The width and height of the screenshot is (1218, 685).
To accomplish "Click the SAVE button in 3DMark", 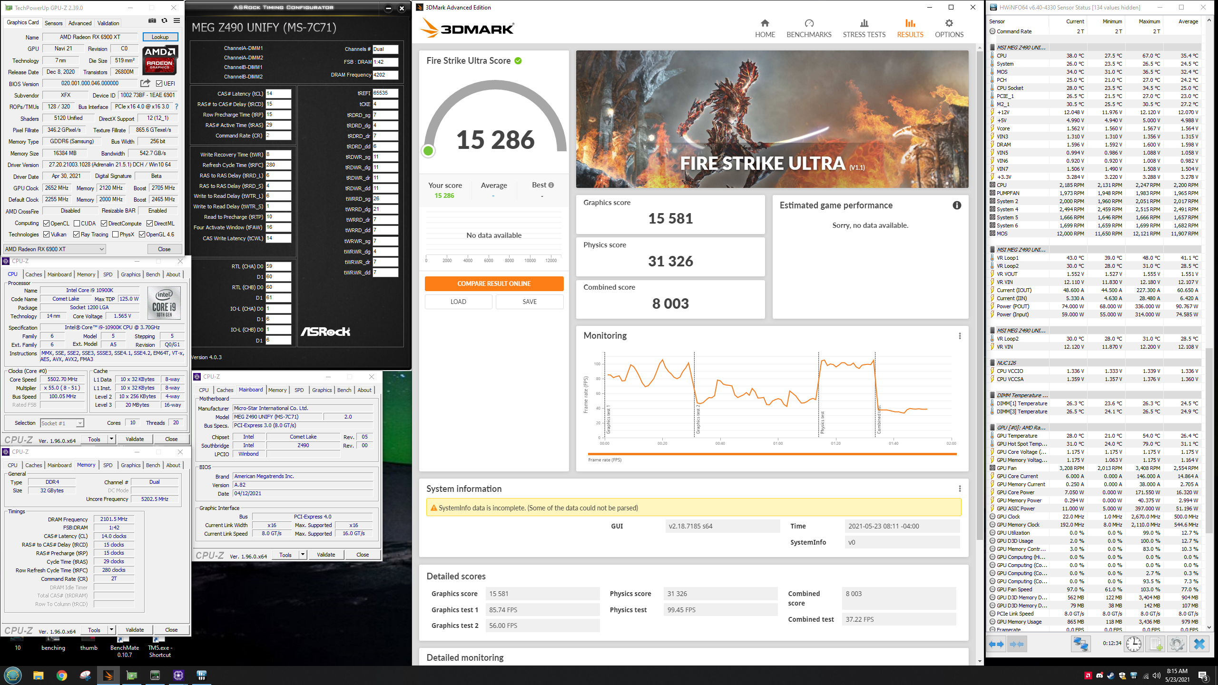I will point(530,302).
